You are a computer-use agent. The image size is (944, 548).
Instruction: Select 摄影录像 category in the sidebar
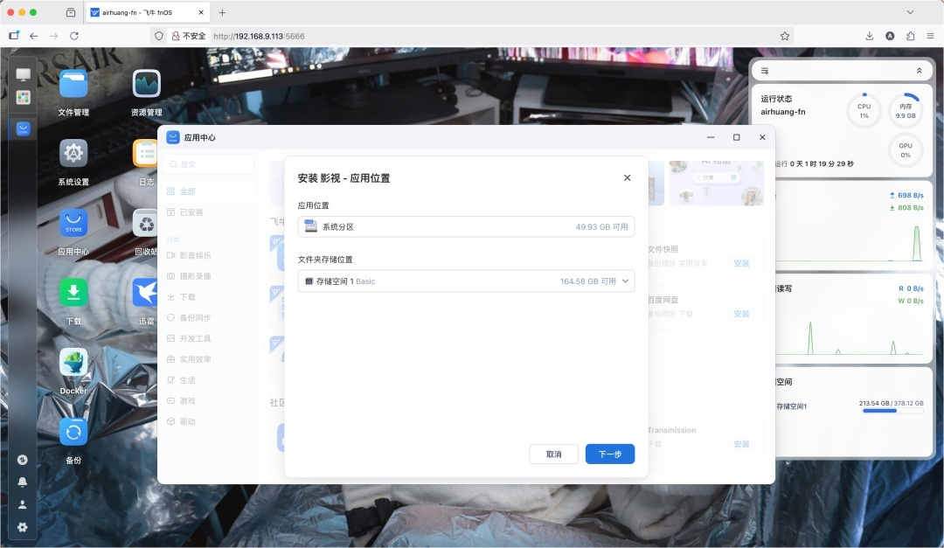(208, 276)
